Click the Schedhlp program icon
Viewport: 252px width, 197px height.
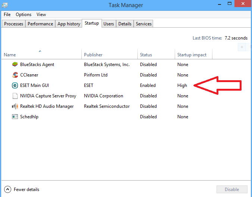pos(15,116)
